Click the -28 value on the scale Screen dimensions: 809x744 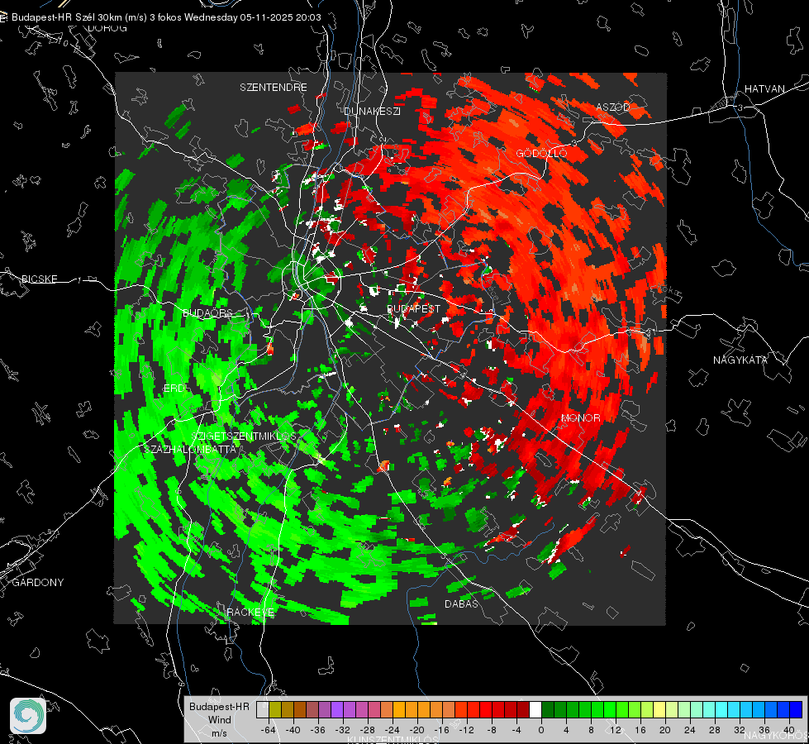pos(368,730)
